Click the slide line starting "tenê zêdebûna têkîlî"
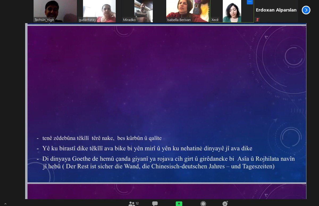This screenshot has height=206, width=319. 102,138
